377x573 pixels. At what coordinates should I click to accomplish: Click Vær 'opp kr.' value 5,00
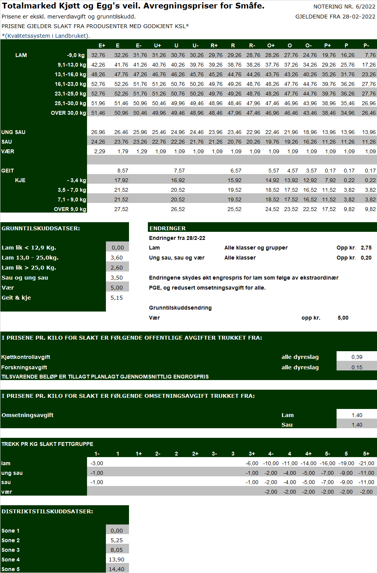(343, 318)
